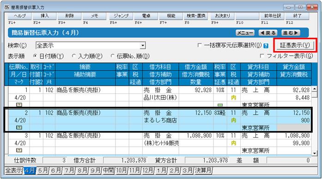Click the memo mark icon in slip 2 row

[19, 127]
